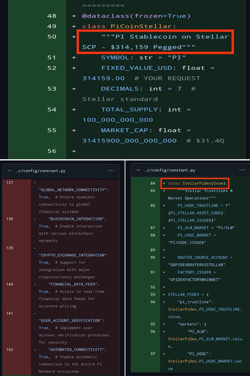Click the '@dataclass(frozen=True)' decorator text
The image size is (250, 376).
coord(136,16)
